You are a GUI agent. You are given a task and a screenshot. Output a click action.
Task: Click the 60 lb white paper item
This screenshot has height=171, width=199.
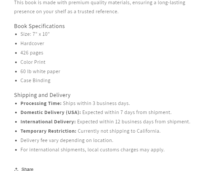click(40, 71)
